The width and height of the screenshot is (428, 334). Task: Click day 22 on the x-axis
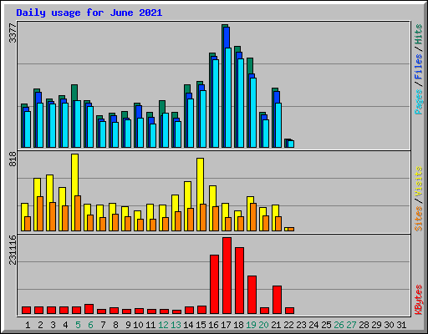point(288,325)
